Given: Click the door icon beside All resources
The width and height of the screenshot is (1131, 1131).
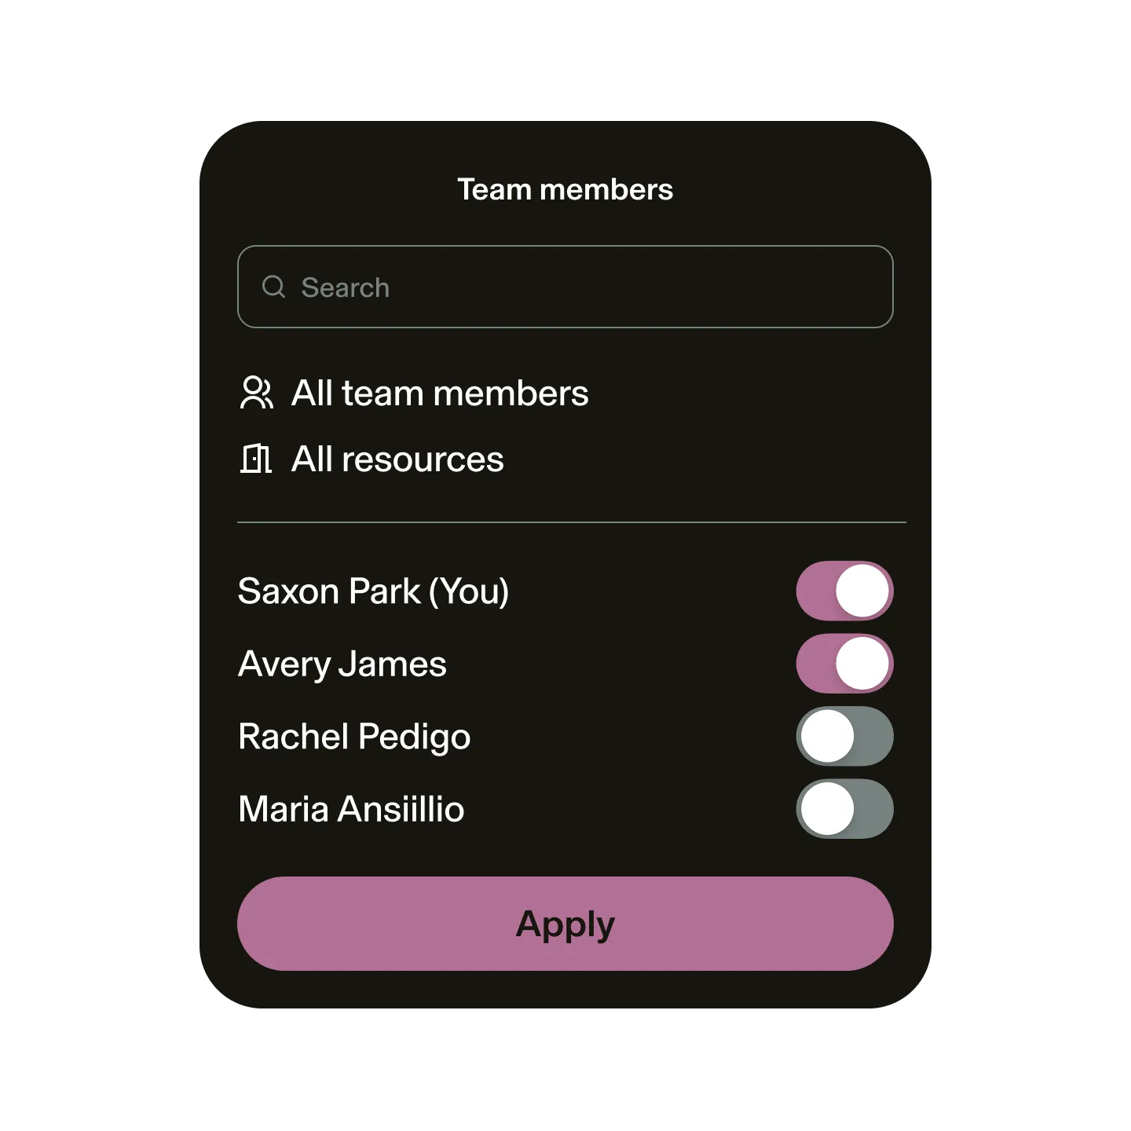Looking at the screenshot, I should coord(256,458).
